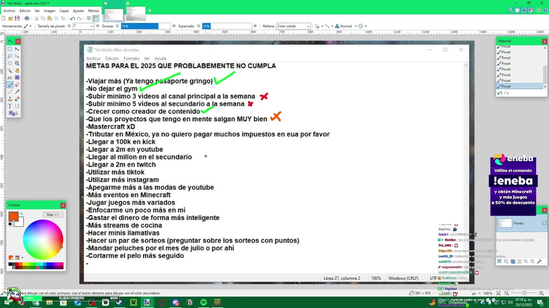Select the Eraser tool
This screenshot has height=308, width=549.
point(17,85)
